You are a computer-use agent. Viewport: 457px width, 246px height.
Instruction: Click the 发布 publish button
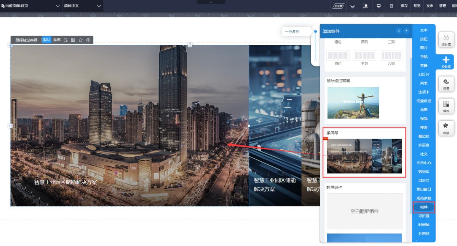coord(430,6)
